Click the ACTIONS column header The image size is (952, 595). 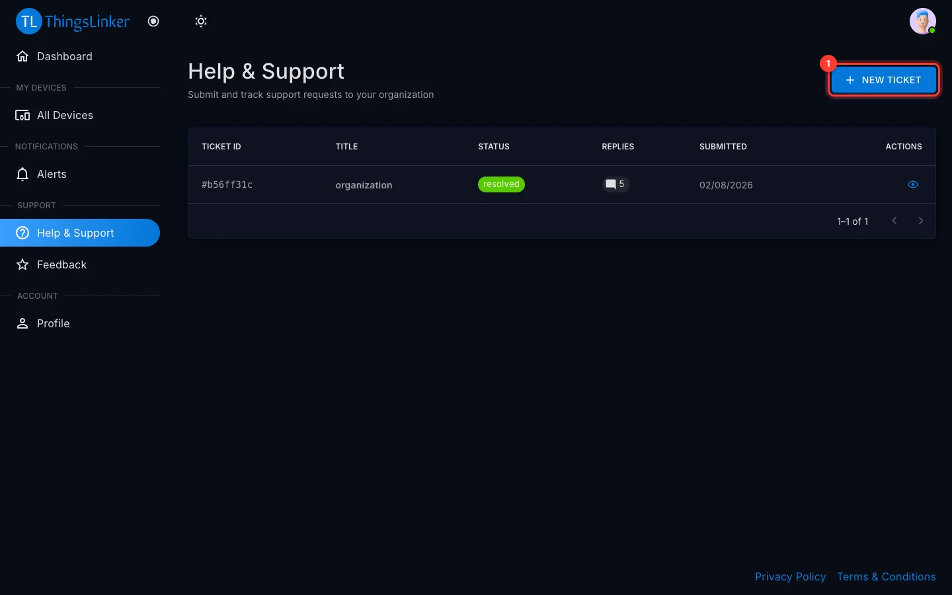pos(904,147)
